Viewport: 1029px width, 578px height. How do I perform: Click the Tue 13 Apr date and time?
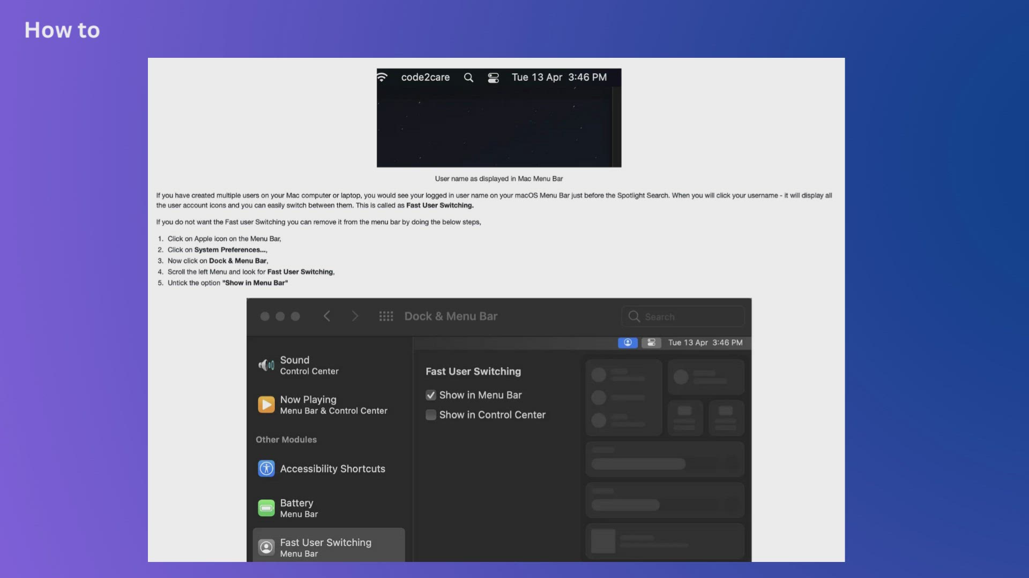pyautogui.click(x=559, y=78)
